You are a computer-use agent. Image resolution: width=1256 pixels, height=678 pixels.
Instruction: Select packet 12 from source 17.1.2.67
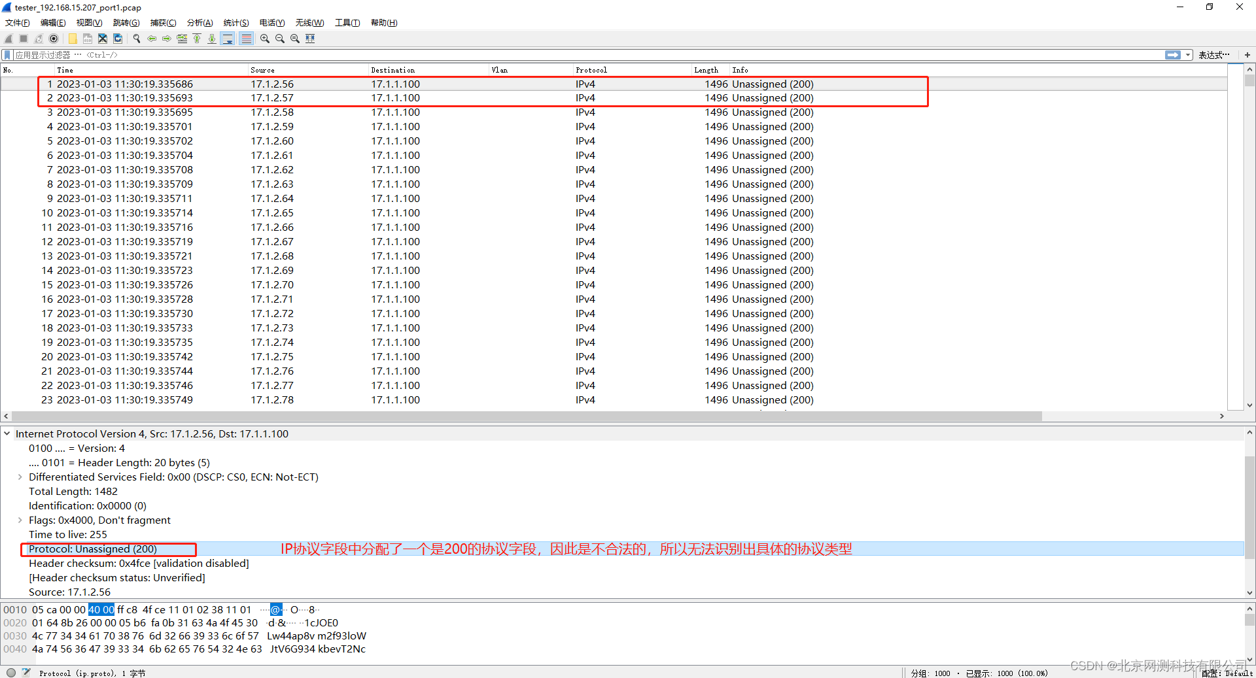(x=614, y=241)
